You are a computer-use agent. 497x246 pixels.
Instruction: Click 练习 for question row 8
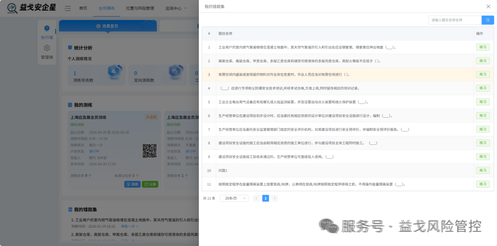click(x=483, y=143)
